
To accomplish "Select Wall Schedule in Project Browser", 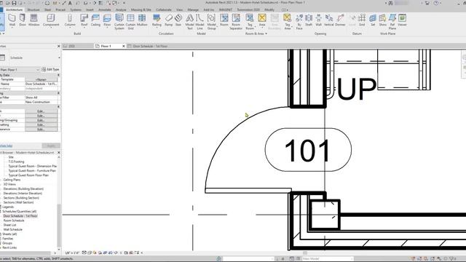I will tap(13, 230).
